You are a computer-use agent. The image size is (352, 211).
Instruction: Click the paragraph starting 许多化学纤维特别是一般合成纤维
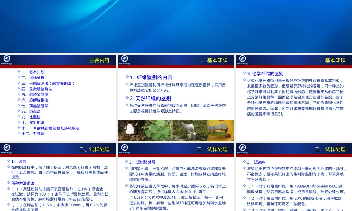point(295,97)
